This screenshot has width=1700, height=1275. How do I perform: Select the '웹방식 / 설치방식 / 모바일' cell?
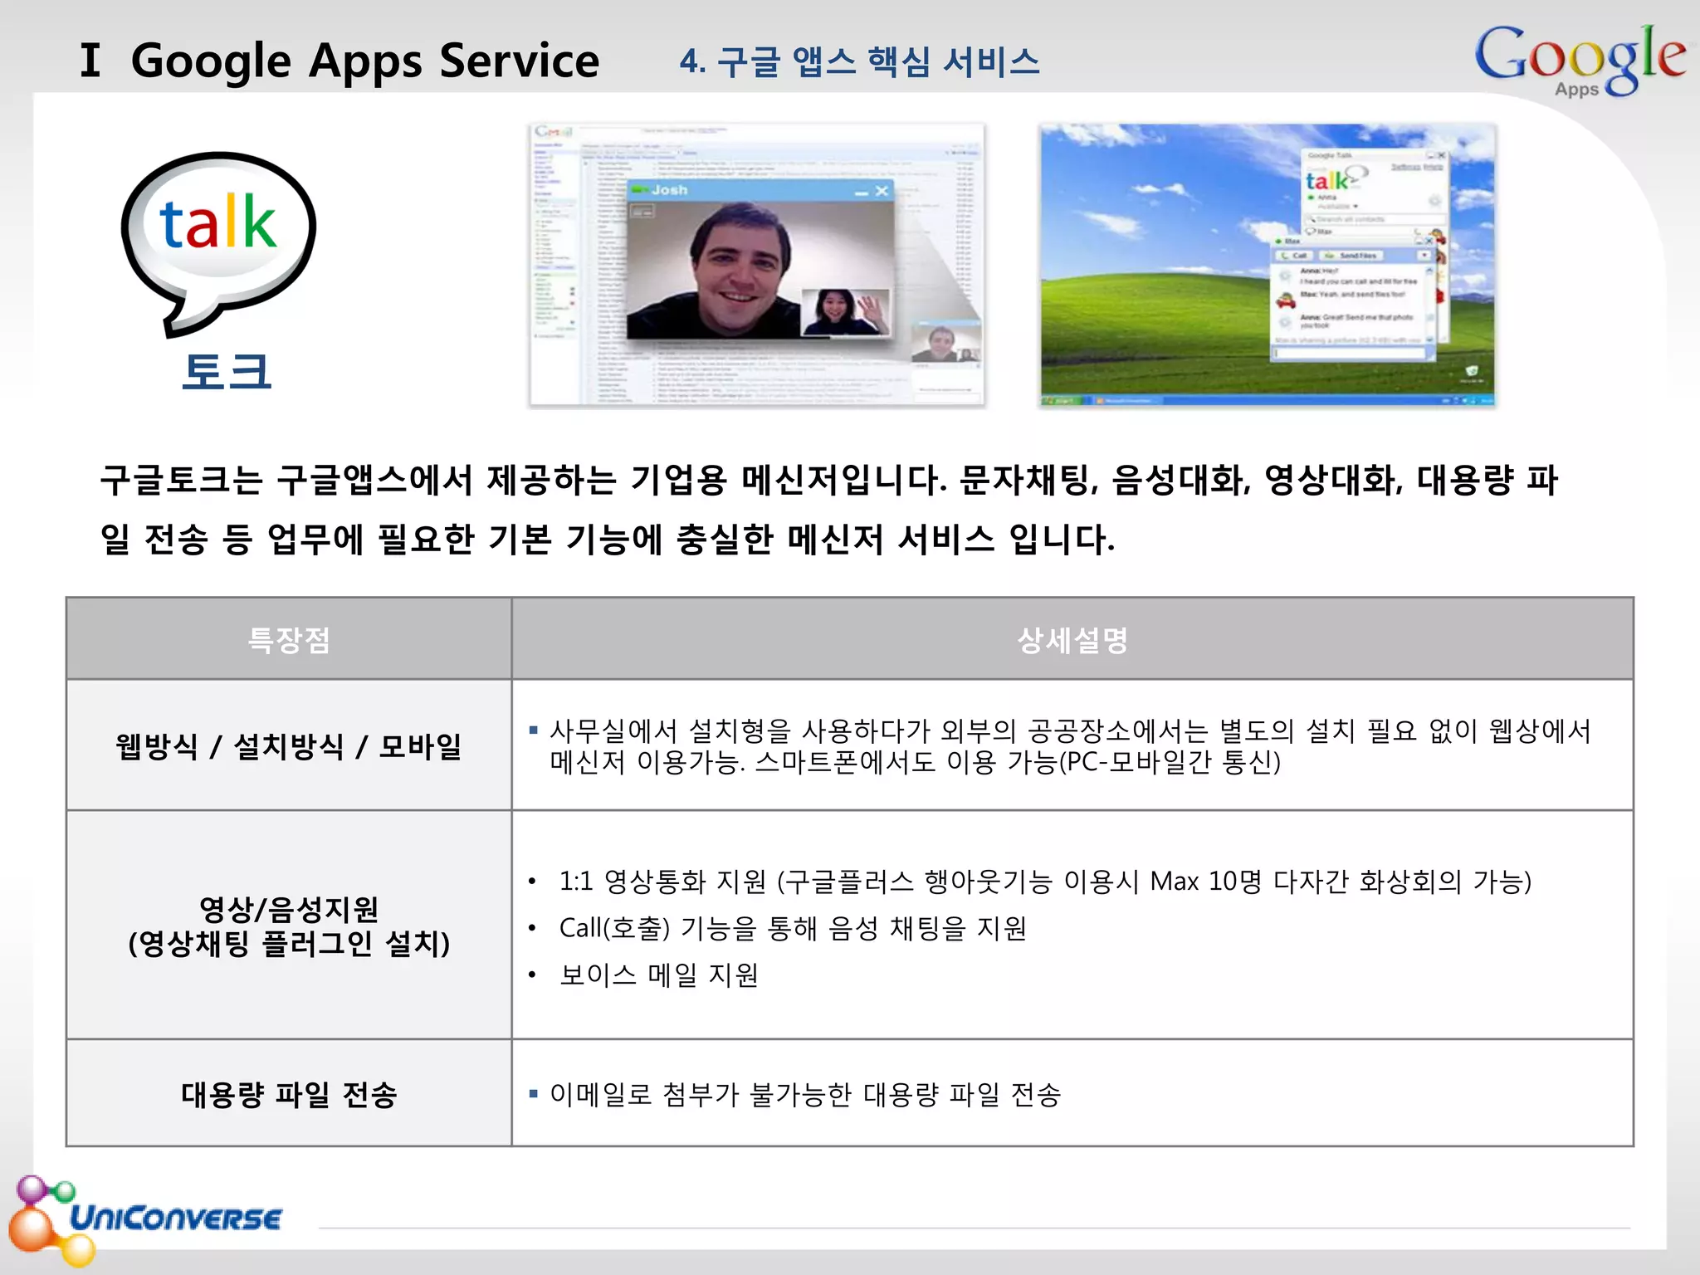(289, 745)
